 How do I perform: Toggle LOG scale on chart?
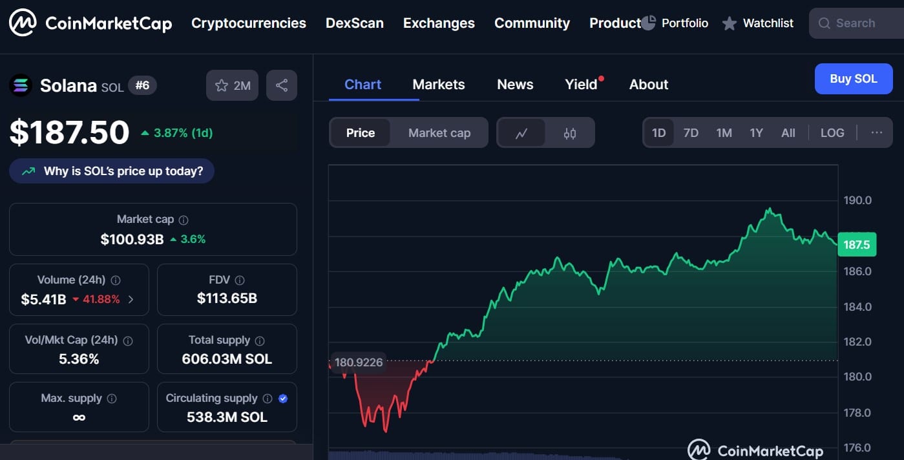[x=832, y=132]
